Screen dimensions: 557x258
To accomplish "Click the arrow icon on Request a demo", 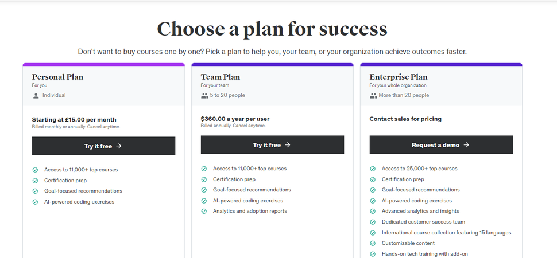I will 467,145.
